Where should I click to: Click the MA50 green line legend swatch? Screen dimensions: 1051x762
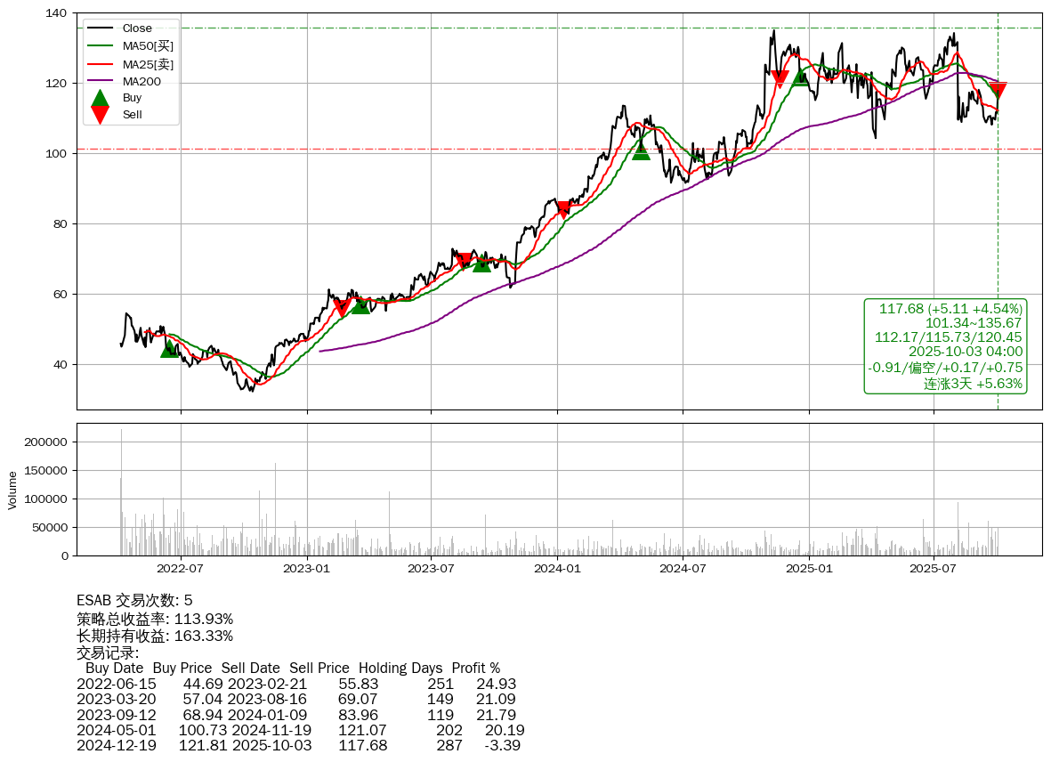point(100,46)
